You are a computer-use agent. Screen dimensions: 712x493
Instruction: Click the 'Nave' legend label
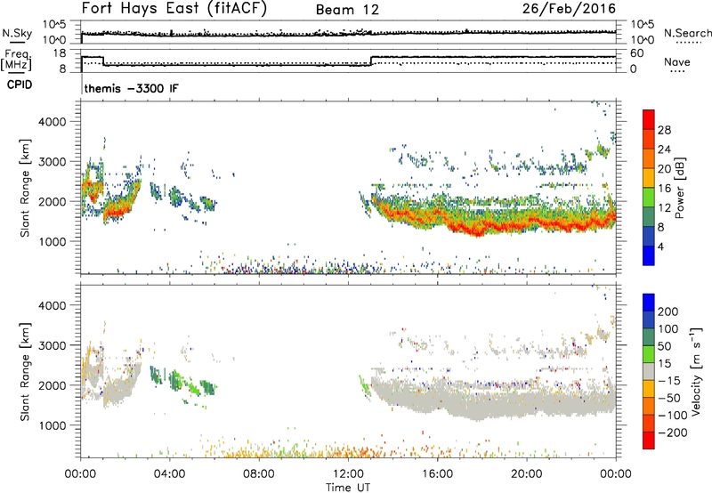[677, 61]
